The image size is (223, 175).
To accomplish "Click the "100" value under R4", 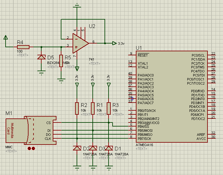I will pyautogui.click(x=20, y=51).
